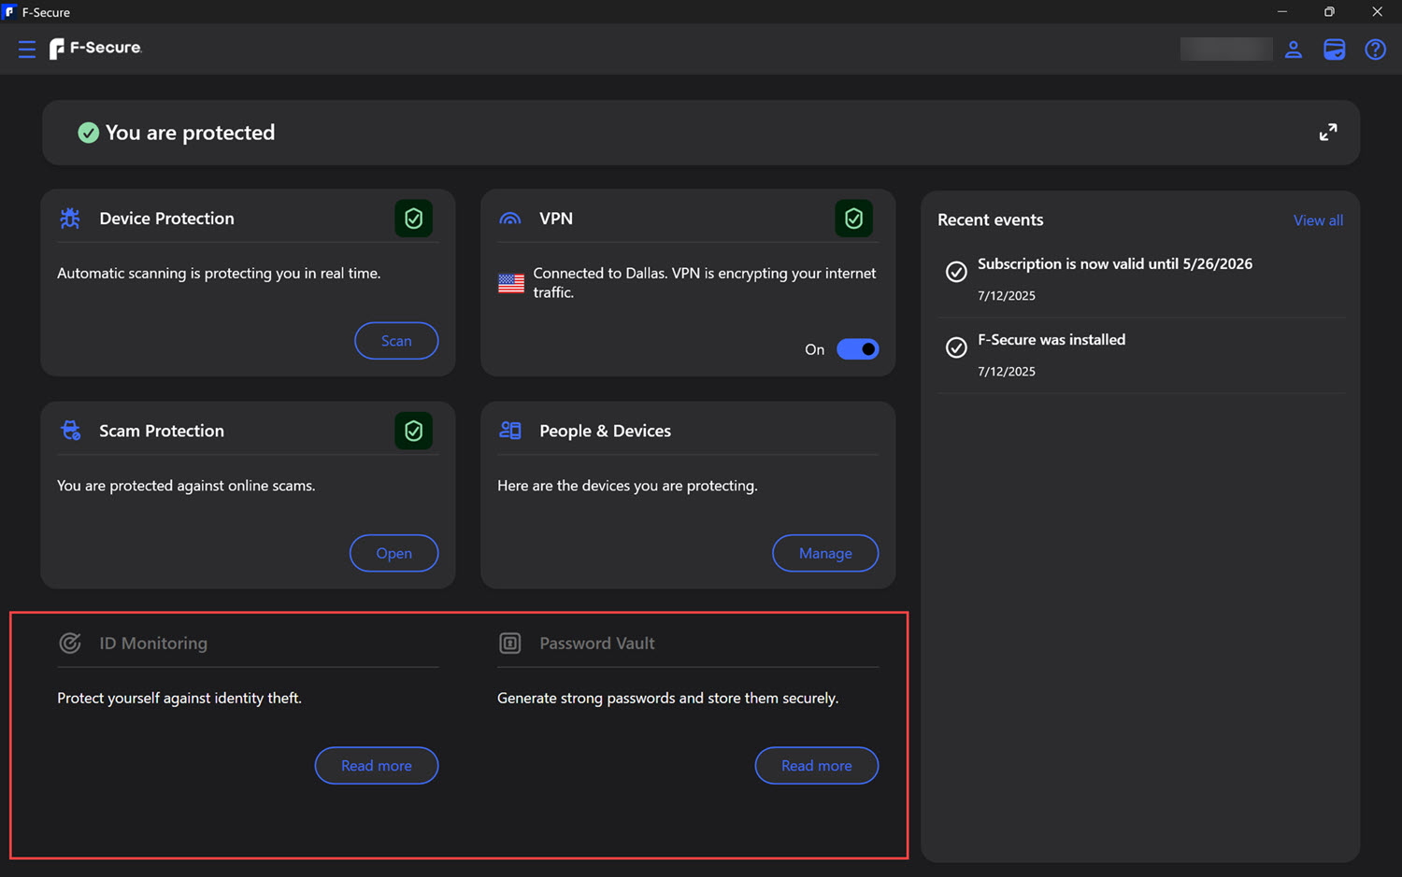Read more about Password Vault
The width and height of the screenshot is (1402, 877).
click(817, 766)
